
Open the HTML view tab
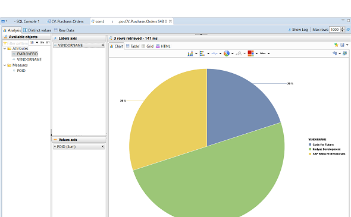163,46
